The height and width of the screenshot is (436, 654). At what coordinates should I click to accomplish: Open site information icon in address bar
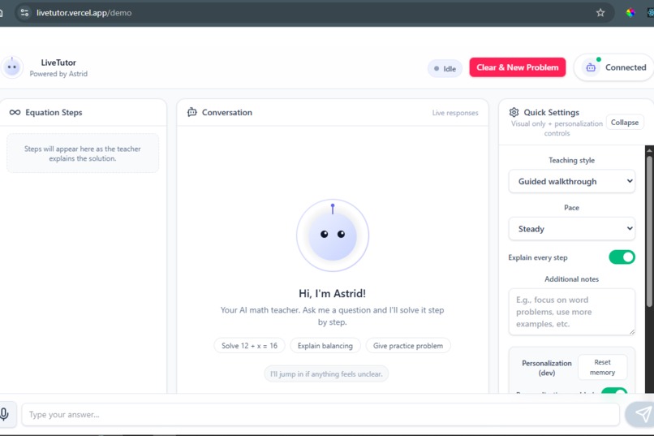coord(24,12)
